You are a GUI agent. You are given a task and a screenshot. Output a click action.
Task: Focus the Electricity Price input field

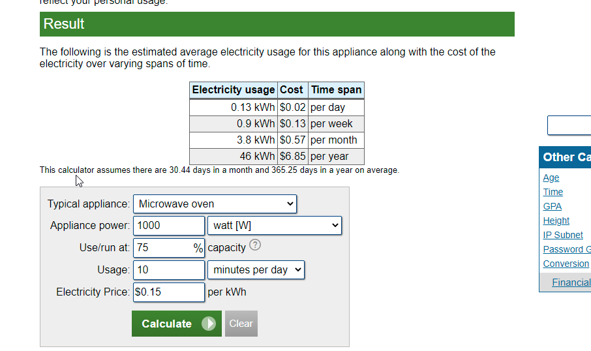[169, 292]
